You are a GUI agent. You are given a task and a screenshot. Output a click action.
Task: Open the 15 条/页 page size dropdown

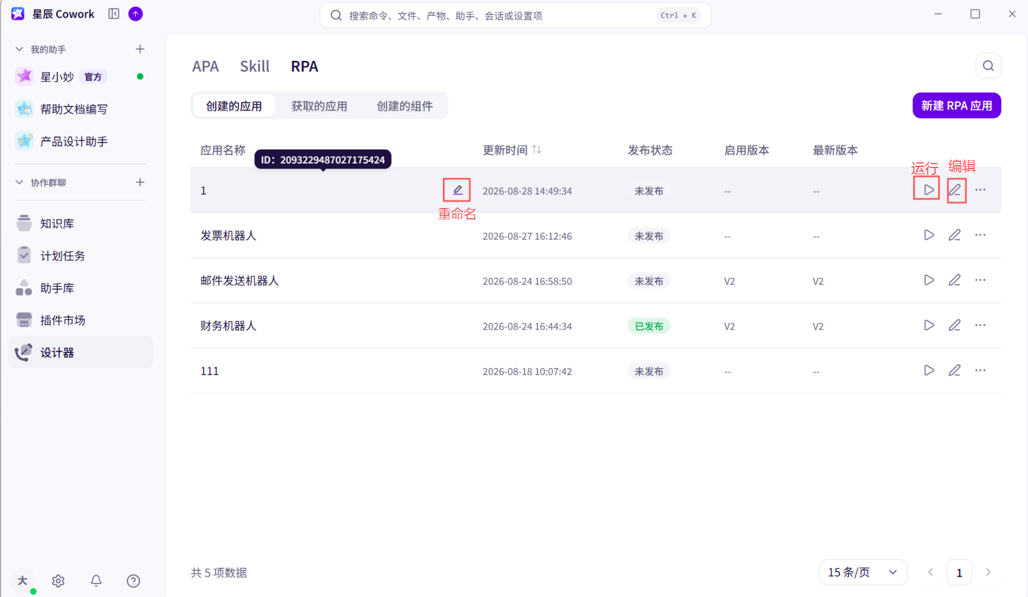point(863,572)
